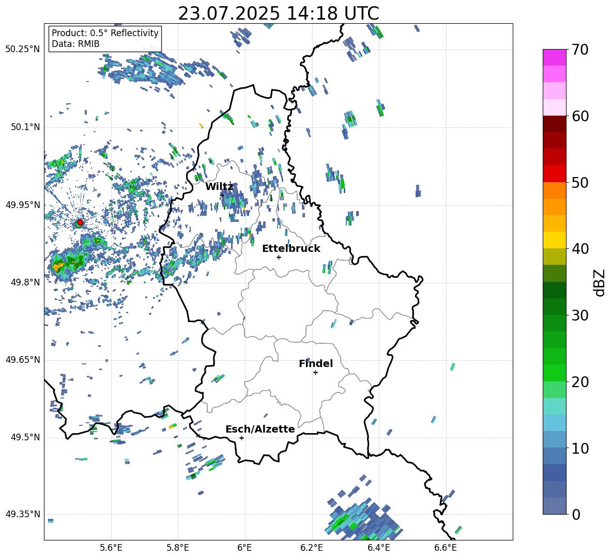The height and width of the screenshot is (558, 612).
Task: Click the Findel station cross marker
Action: pyautogui.click(x=315, y=373)
